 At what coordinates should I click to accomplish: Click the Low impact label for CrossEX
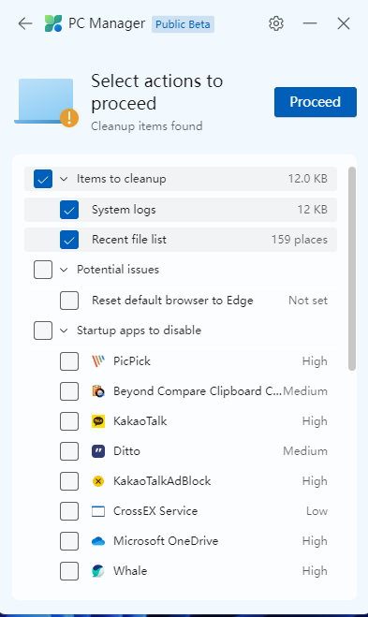click(316, 511)
